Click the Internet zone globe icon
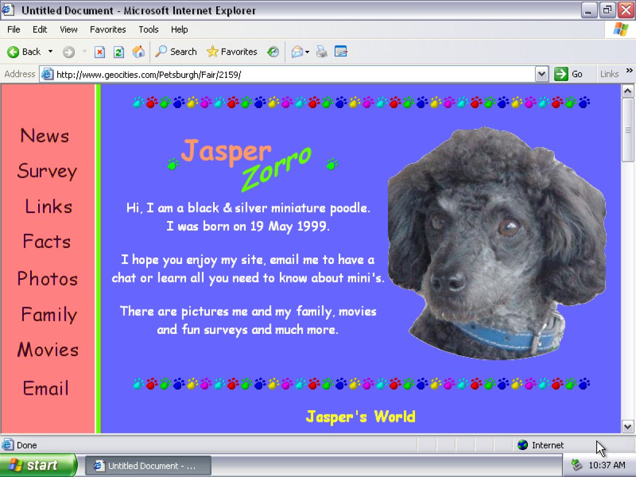This screenshot has width=636, height=477. click(523, 445)
